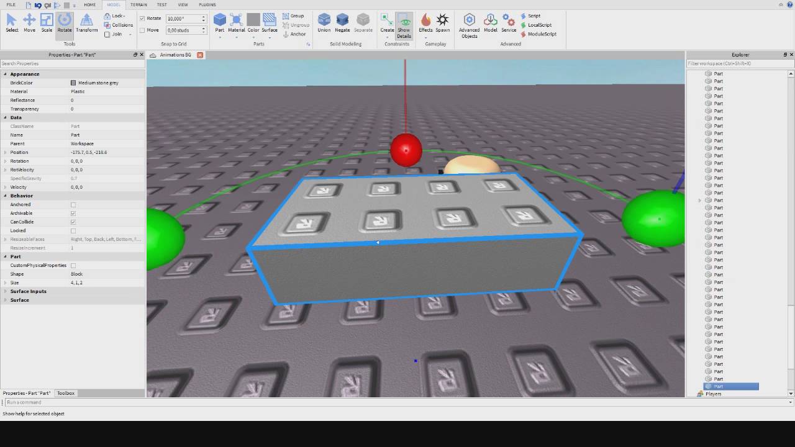Collapse the Data section

pos(6,117)
